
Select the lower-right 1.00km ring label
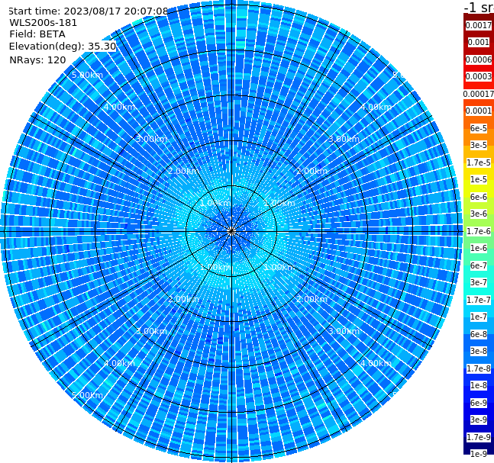[279, 268]
